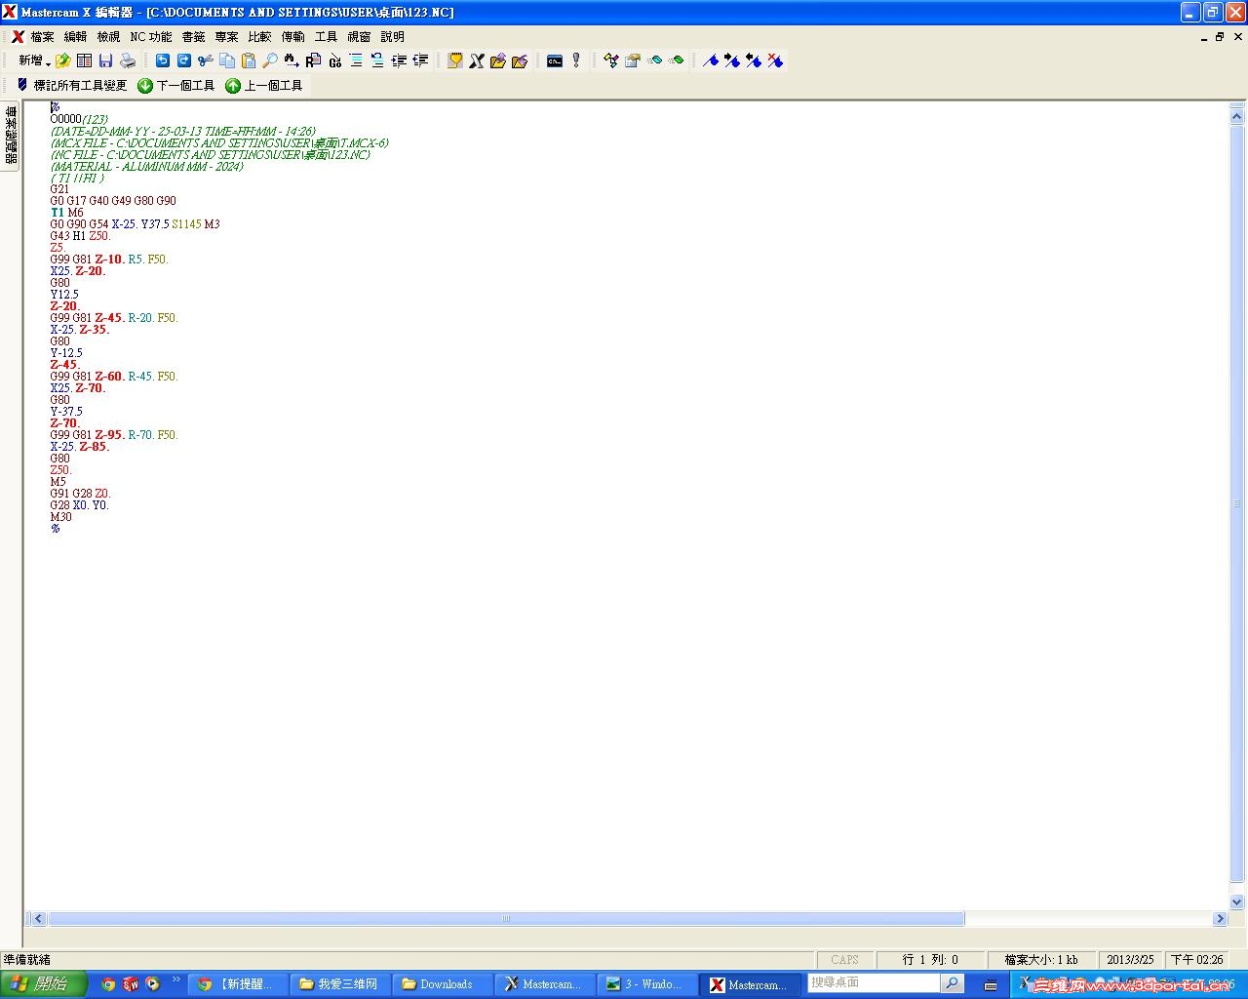
Task: Switch to 我爱三维网 taskbar window
Action: (339, 984)
